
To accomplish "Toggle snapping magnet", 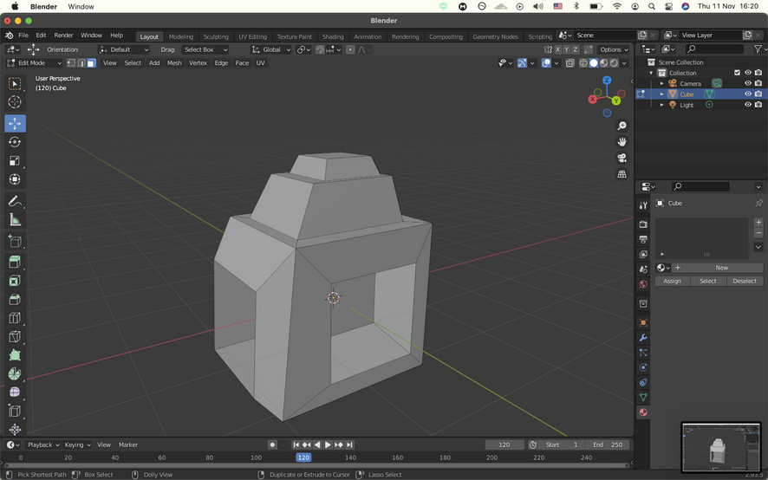I will click(320, 49).
